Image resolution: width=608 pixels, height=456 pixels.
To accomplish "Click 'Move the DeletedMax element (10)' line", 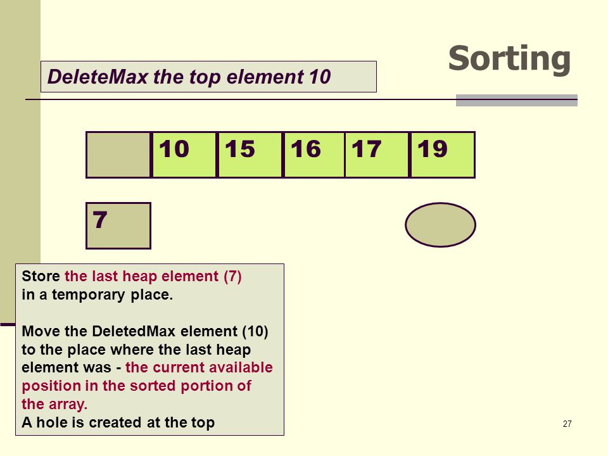I will coord(145,331).
